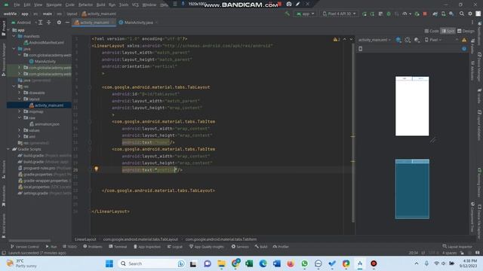Screen dimensions: 483x271
Task: Open the Build menu
Action: tap(100, 5)
